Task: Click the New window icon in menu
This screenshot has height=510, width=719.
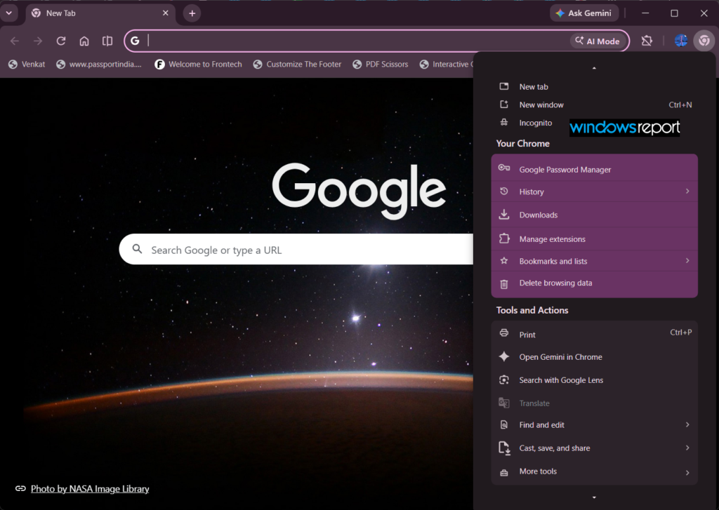Action: (x=504, y=105)
